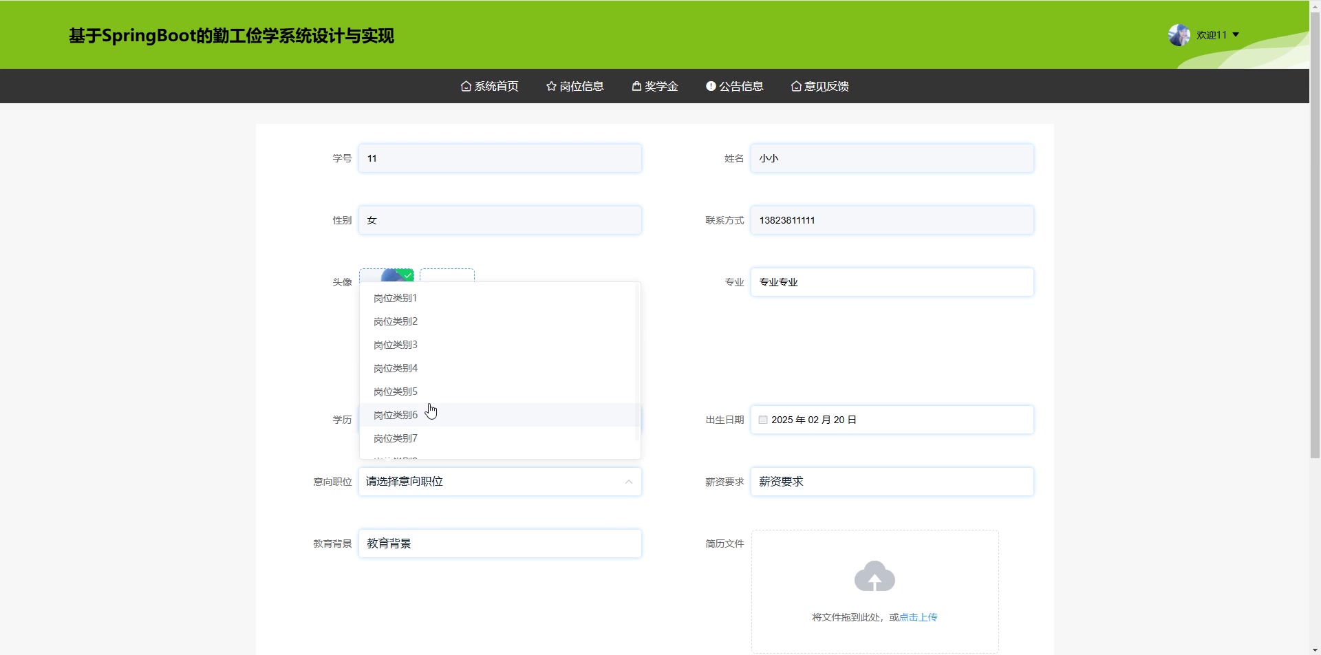
Task: Click the 点击上传 upload link
Action: click(919, 616)
